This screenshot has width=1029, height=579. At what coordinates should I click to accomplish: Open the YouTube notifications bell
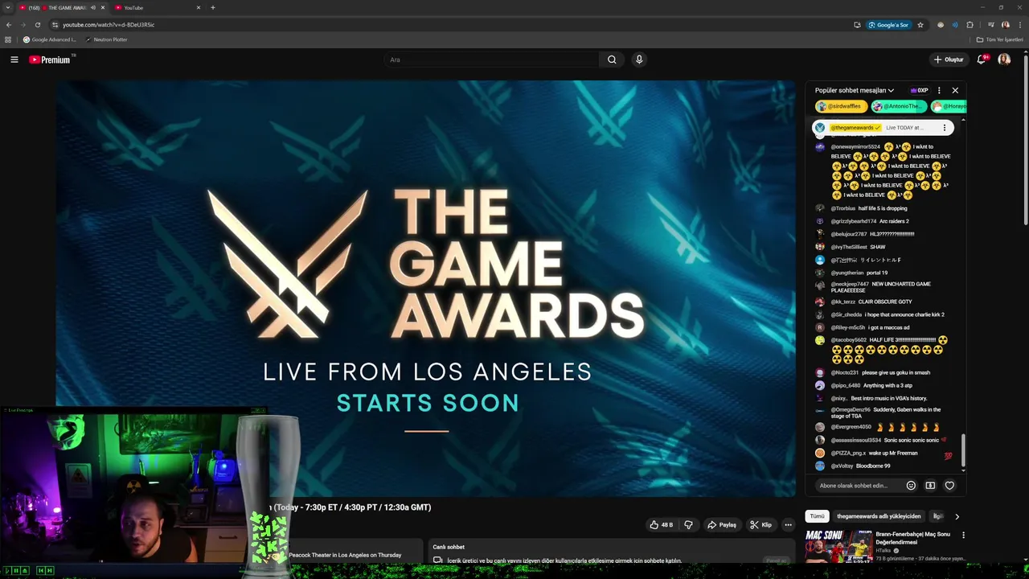[982, 60]
